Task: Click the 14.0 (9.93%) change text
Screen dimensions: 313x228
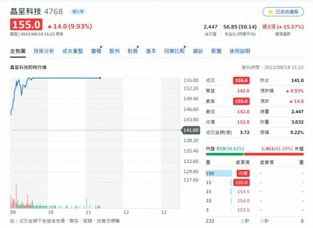Action: (x=70, y=26)
